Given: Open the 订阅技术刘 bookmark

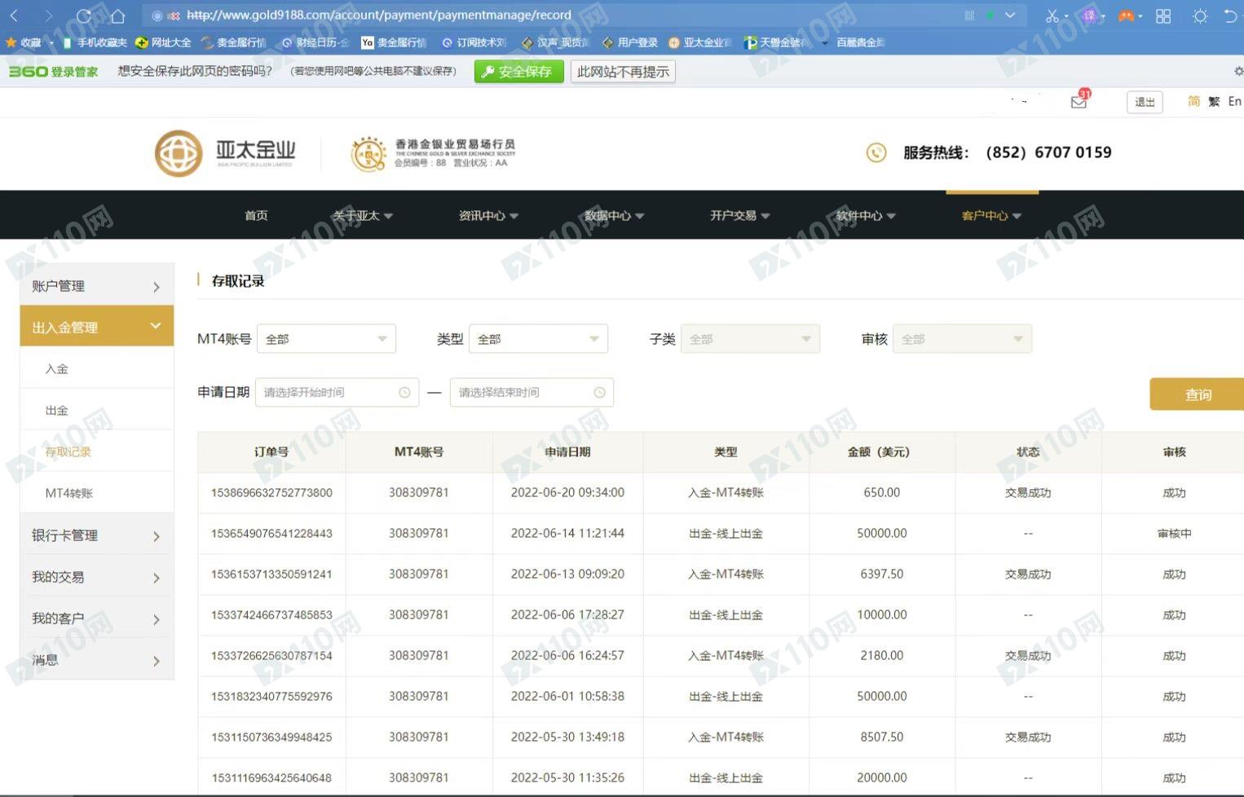Looking at the screenshot, I should tap(474, 42).
